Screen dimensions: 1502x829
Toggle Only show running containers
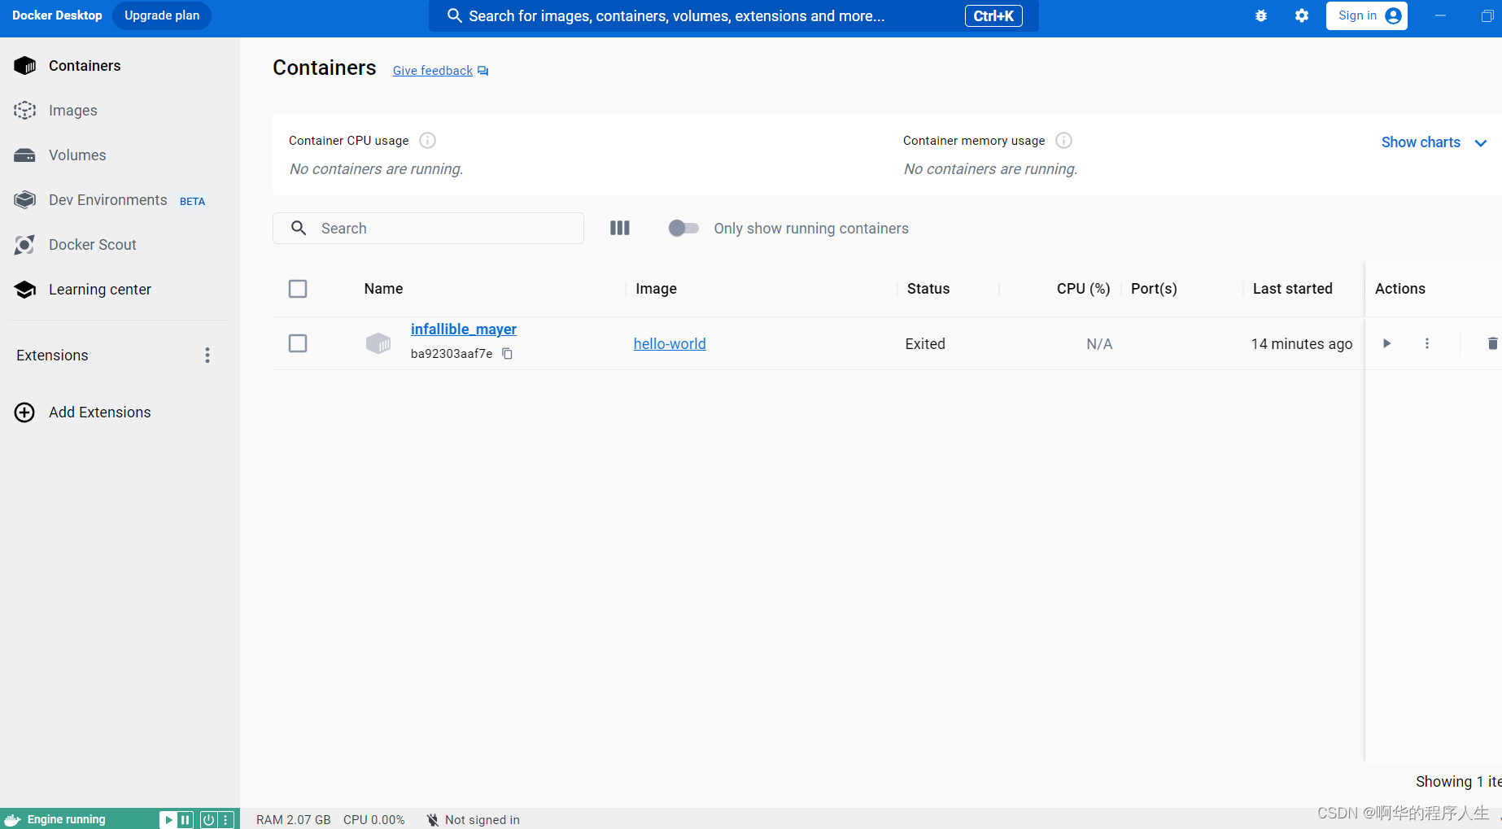click(683, 229)
